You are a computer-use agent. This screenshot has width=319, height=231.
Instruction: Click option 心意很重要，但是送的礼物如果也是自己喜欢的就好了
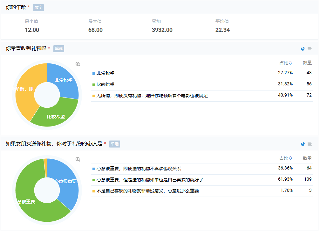tap(150, 180)
